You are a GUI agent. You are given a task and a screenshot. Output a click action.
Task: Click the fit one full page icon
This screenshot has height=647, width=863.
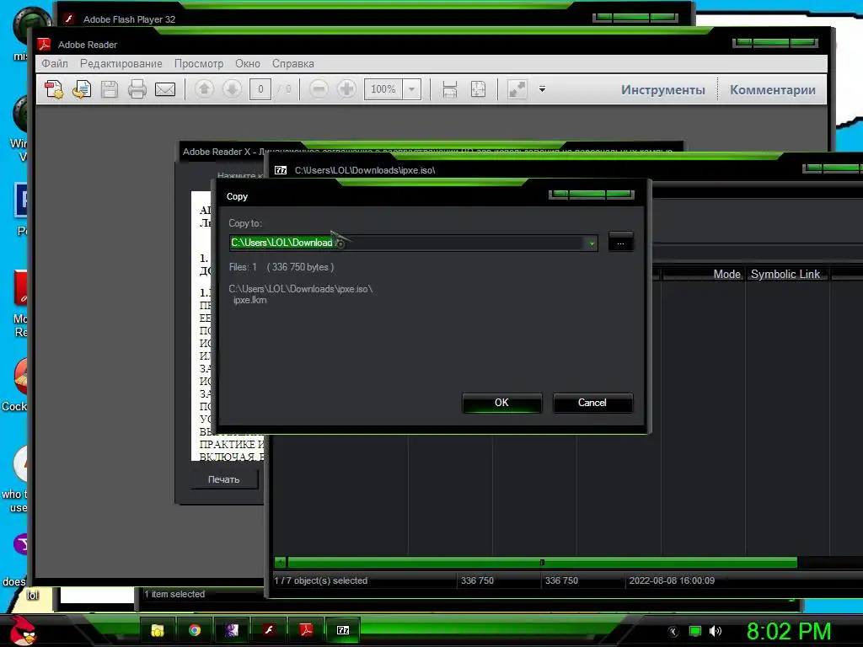point(478,89)
